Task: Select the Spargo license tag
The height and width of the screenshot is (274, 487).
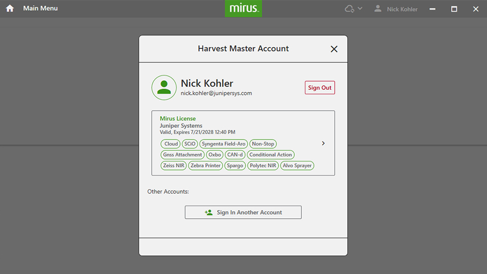Action: click(235, 165)
